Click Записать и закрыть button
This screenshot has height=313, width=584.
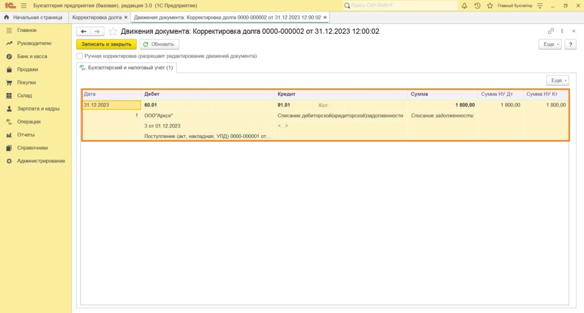[x=107, y=44]
